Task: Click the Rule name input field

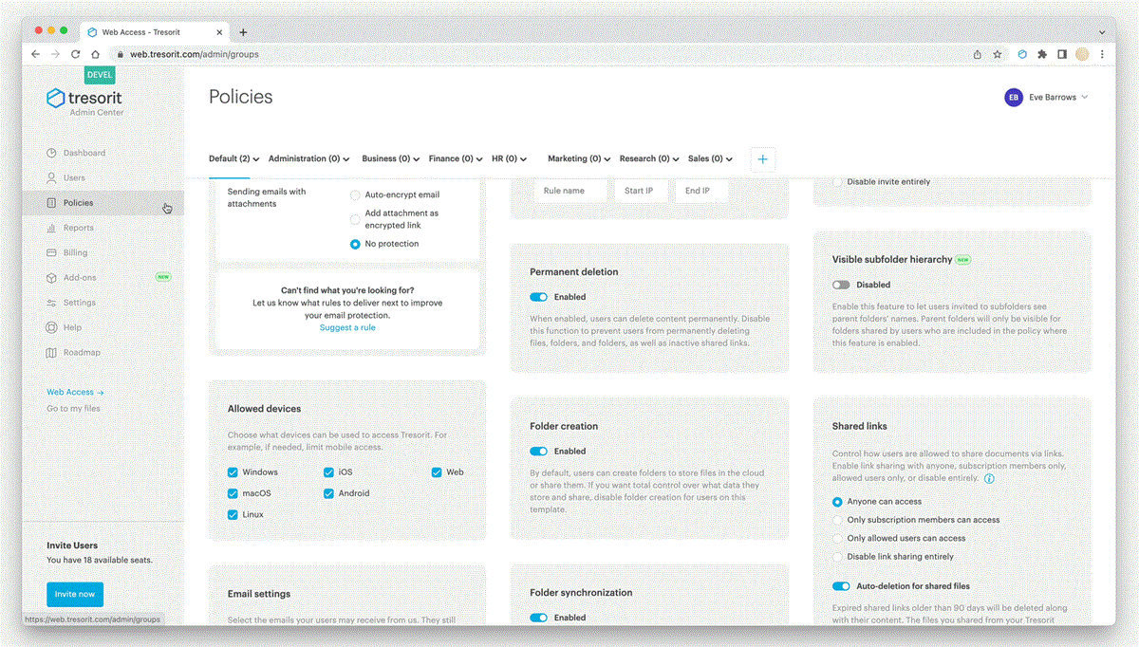Action: [571, 190]
